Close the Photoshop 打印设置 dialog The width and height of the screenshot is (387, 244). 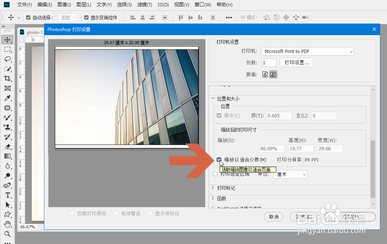click(374, 29)
